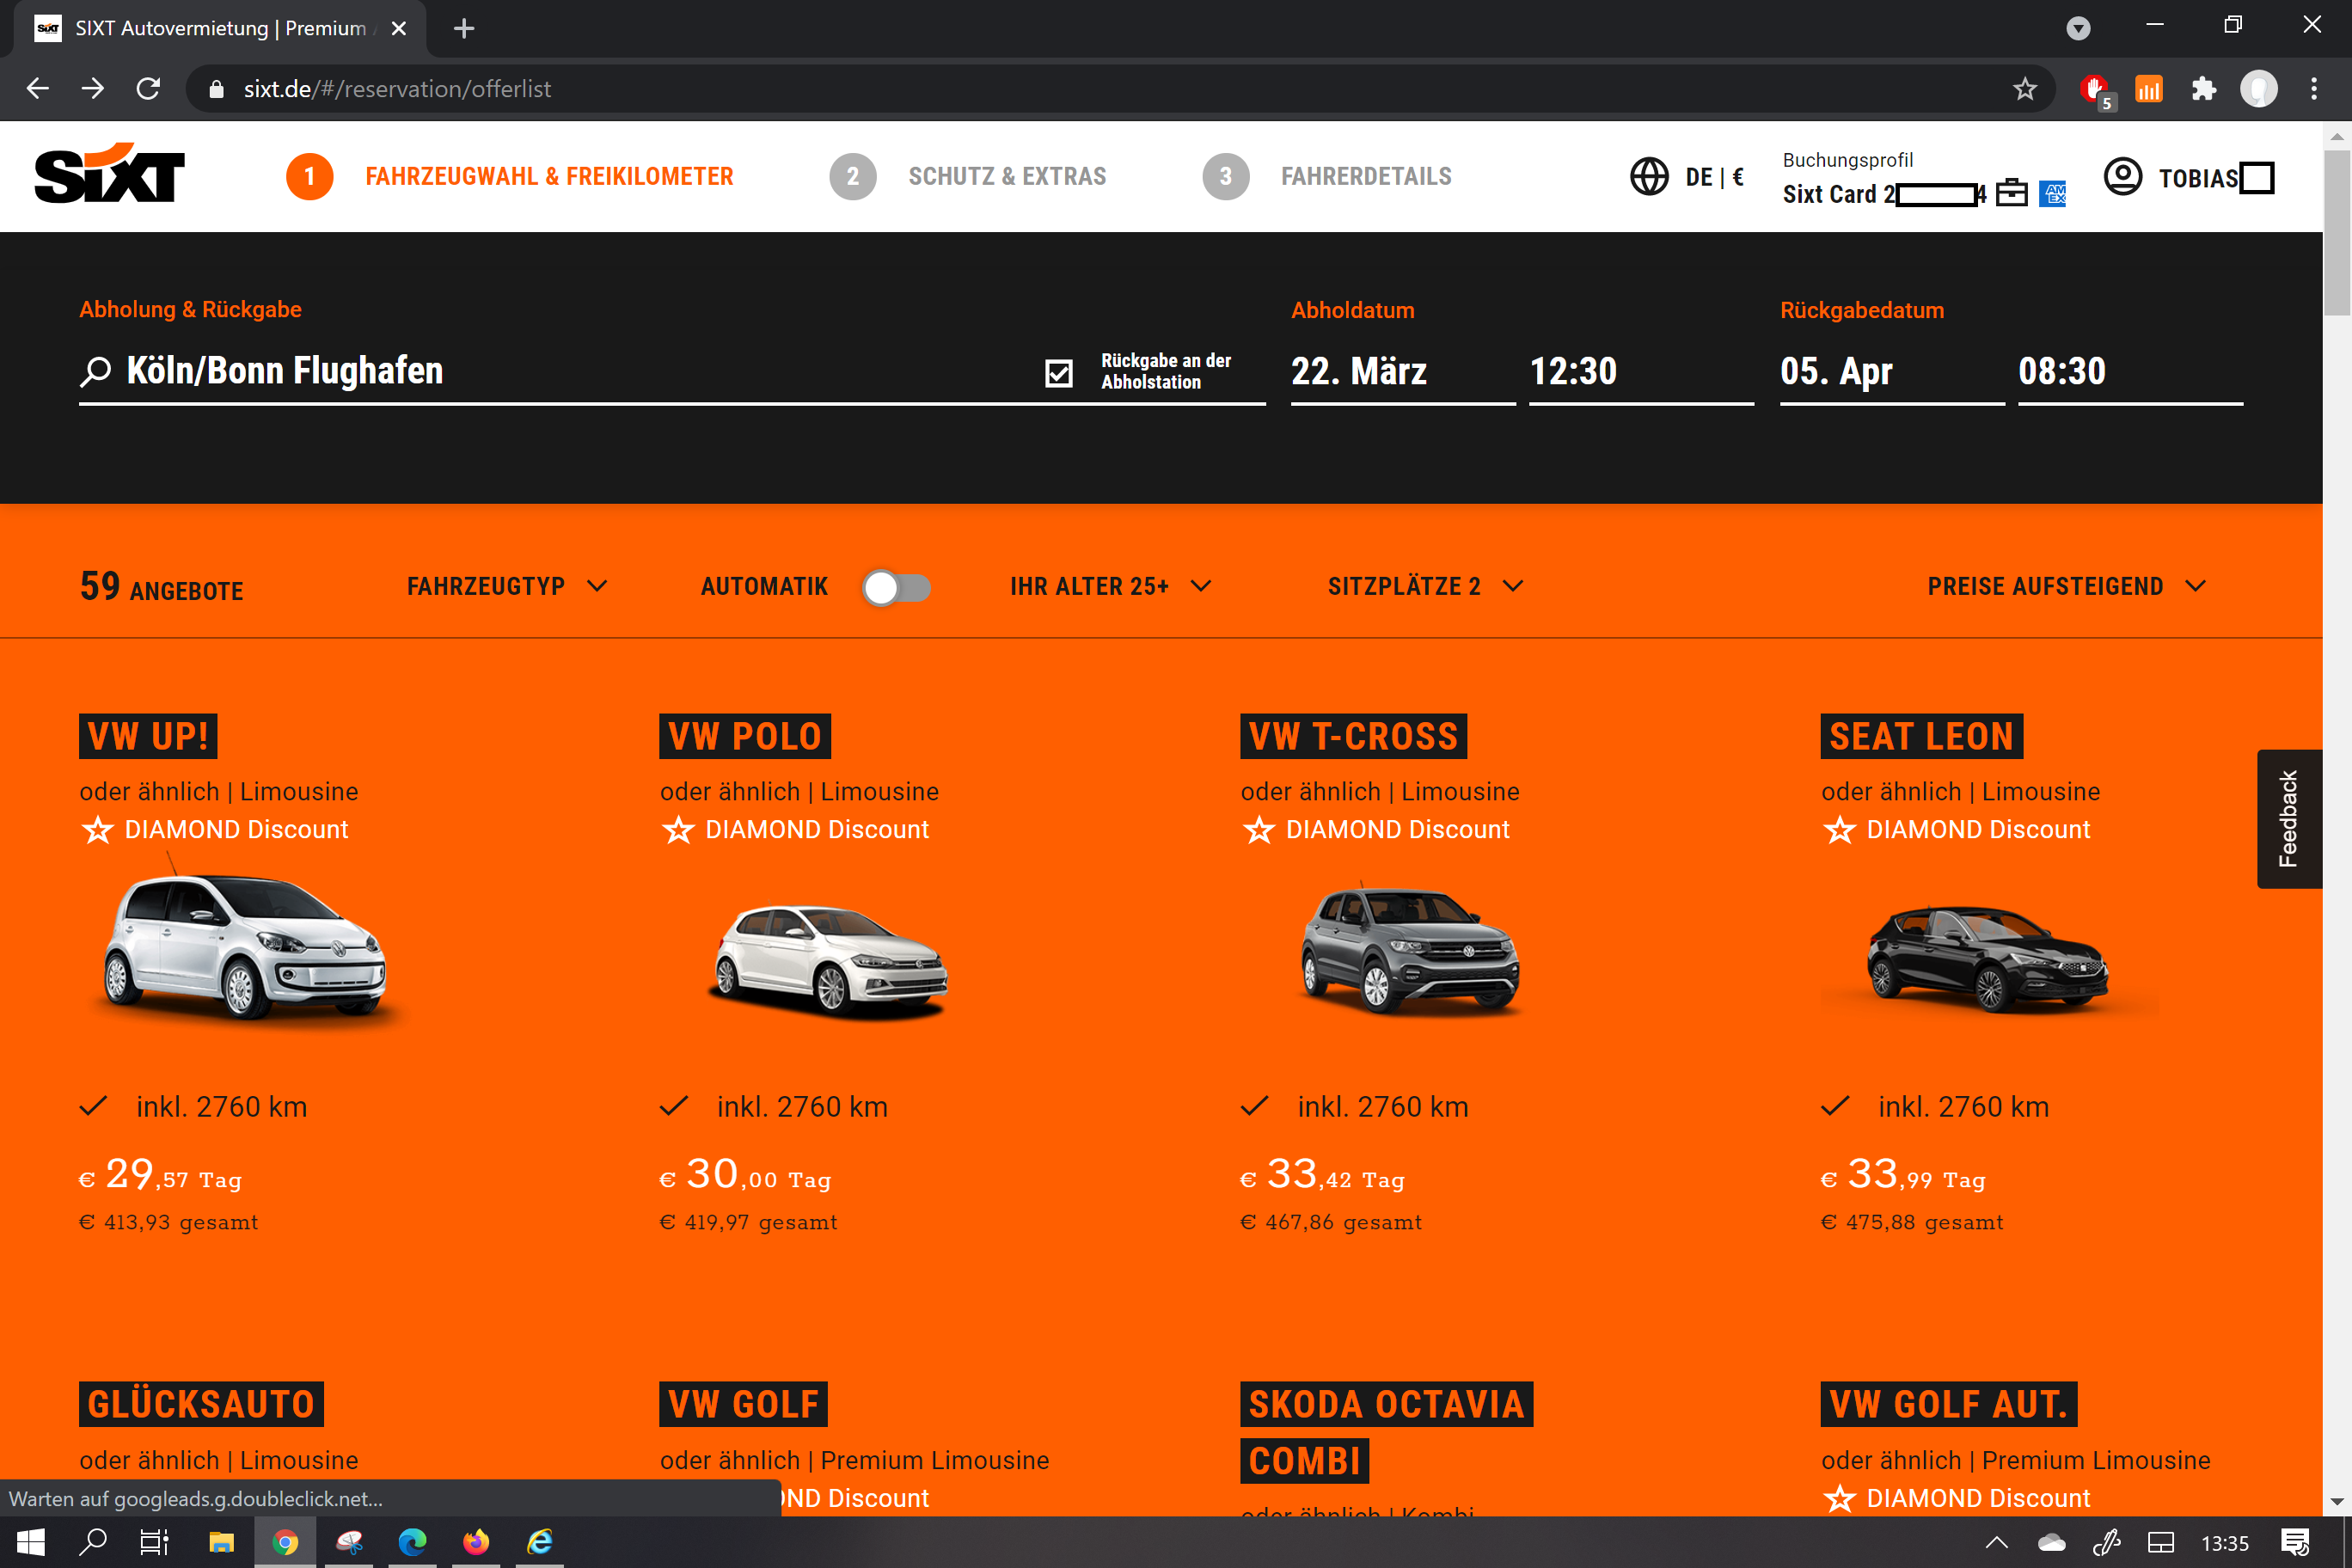Click the star icon under VW UP!
2352x1568 pixels.
pos(97,830)
